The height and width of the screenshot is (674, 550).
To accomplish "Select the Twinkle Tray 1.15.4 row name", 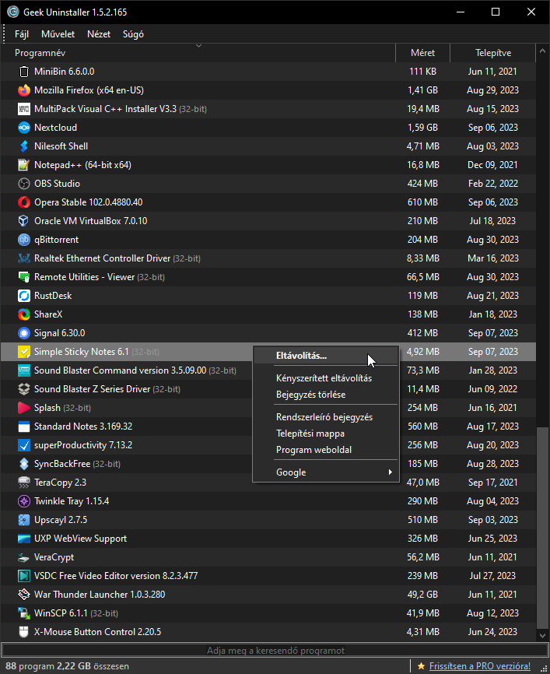I will [x=72, y=501].
